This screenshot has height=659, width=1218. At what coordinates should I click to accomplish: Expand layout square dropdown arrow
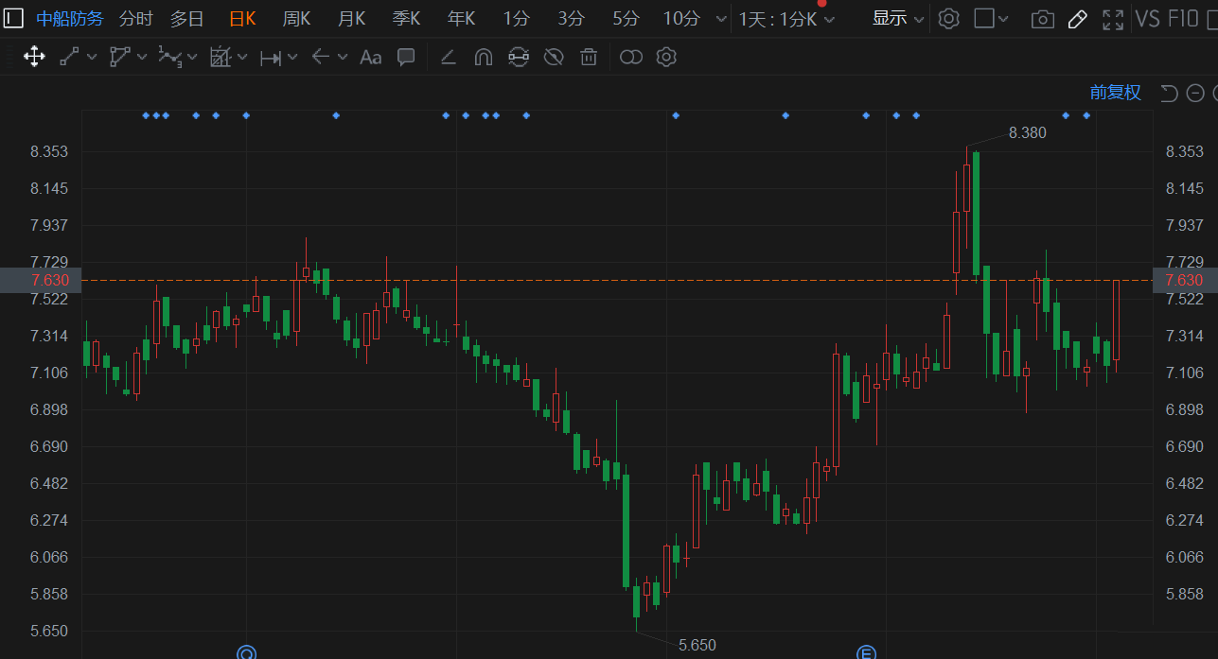(x=1004, y=19)
